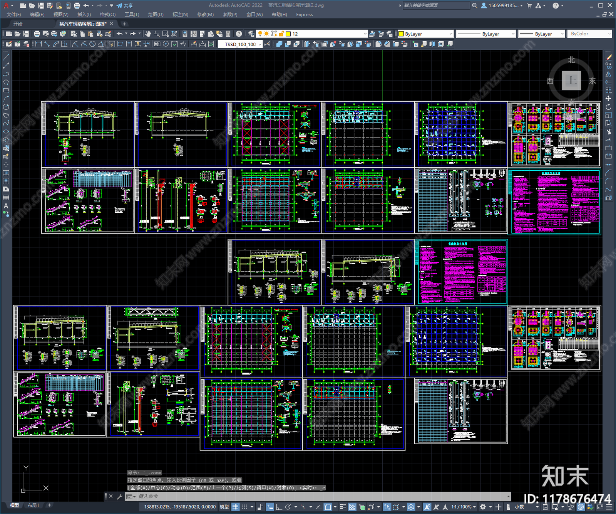Select the Diameter dimension tool icon
The width and height of the screenshot is (616, 514).
point(92,44)
